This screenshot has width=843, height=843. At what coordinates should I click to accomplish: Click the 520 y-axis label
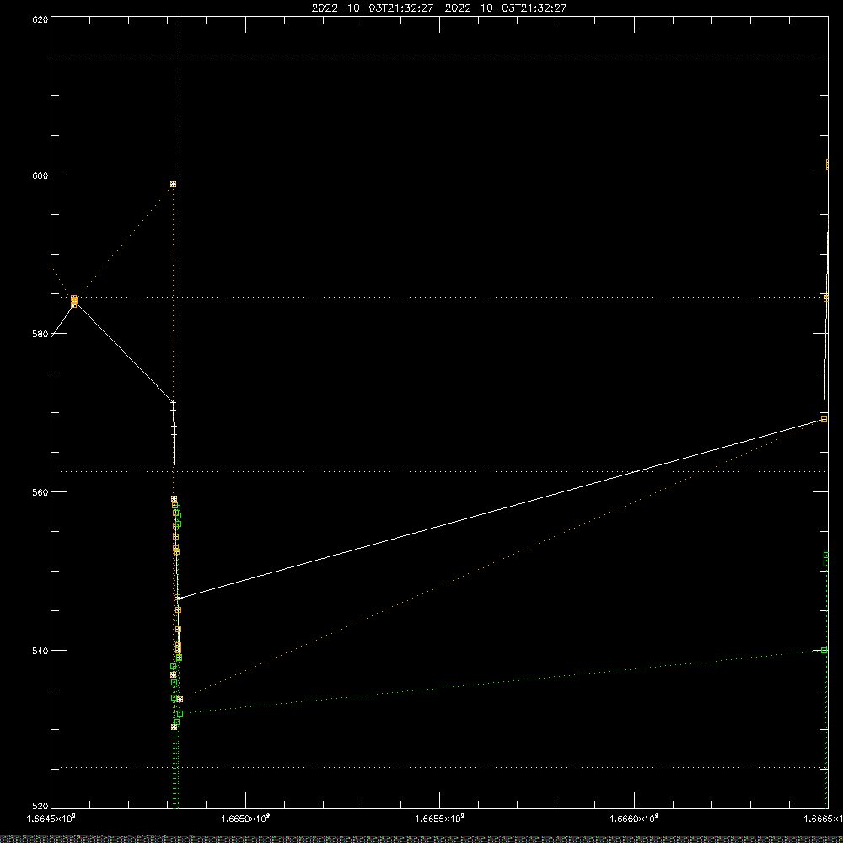pos(40,807)
